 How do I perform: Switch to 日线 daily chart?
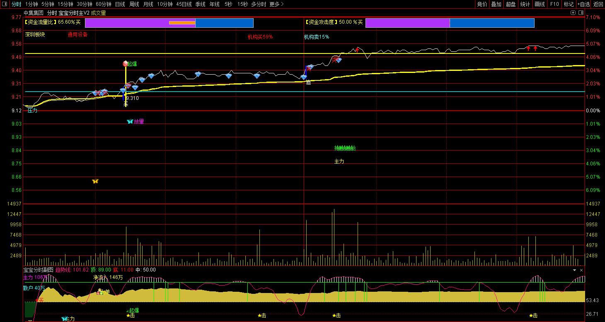pyautogui.click(x=120, y=4)
